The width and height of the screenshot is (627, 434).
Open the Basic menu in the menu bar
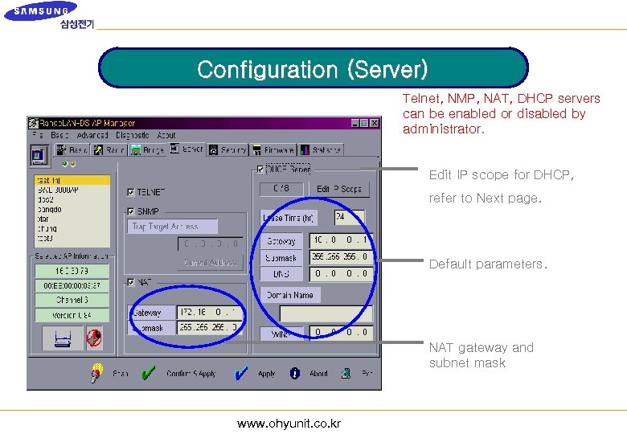click(59, 135)
